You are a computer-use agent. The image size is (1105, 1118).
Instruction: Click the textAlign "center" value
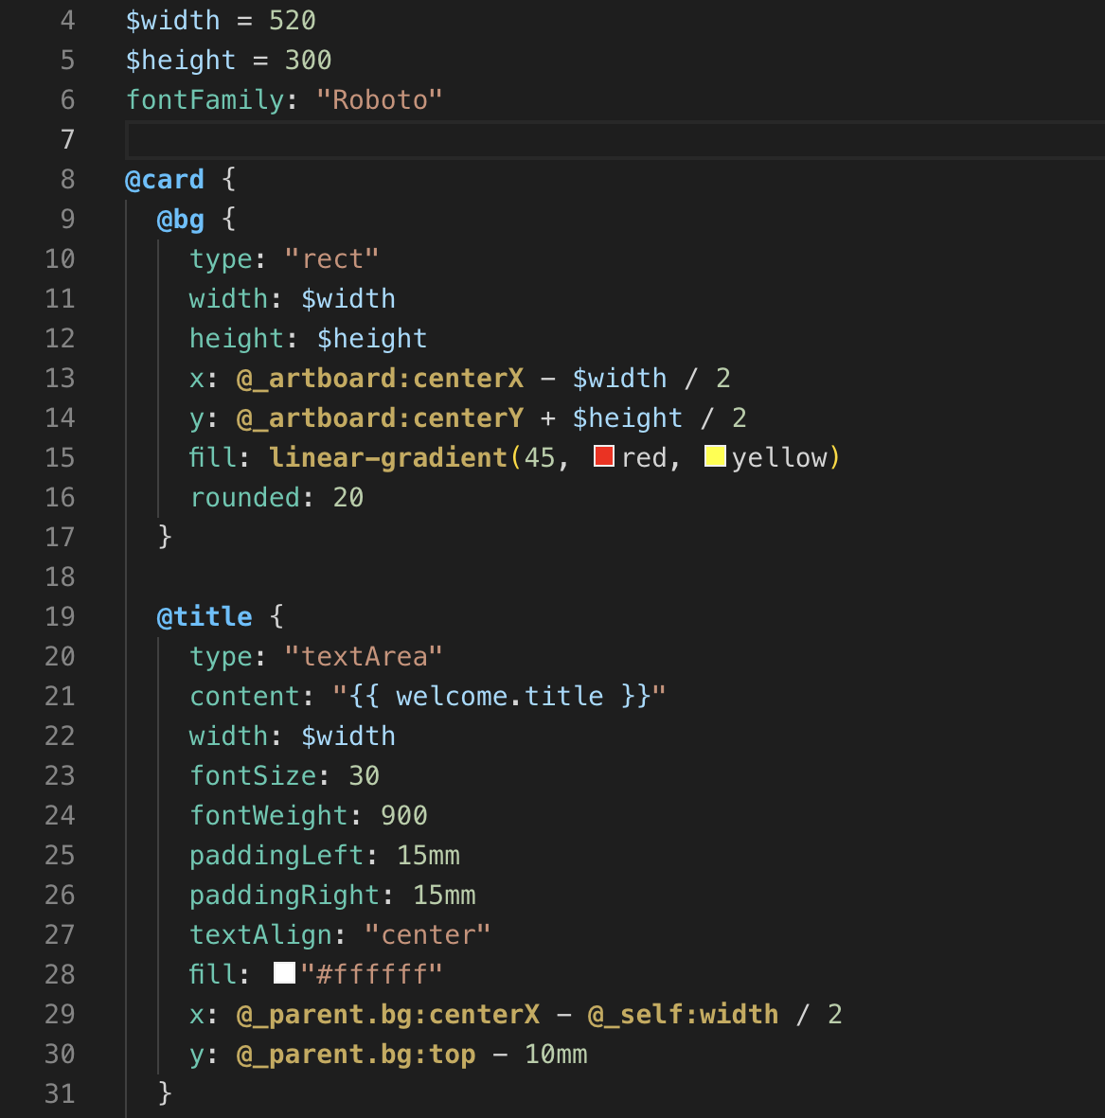click(427, 935)
